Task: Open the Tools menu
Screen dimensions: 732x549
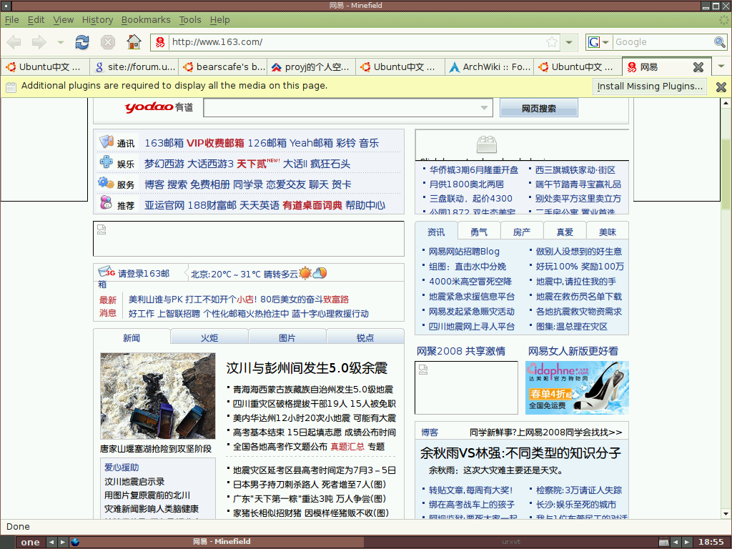Action: pos(190,20)
